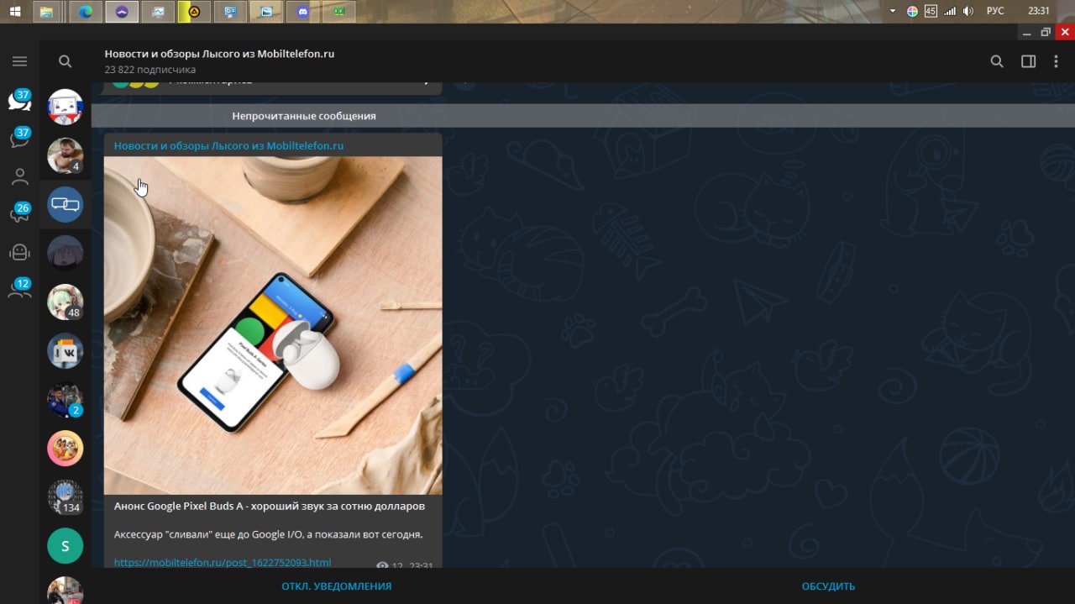
Task: Minimize the Telegram window
Action: [x=1027, y=32]
